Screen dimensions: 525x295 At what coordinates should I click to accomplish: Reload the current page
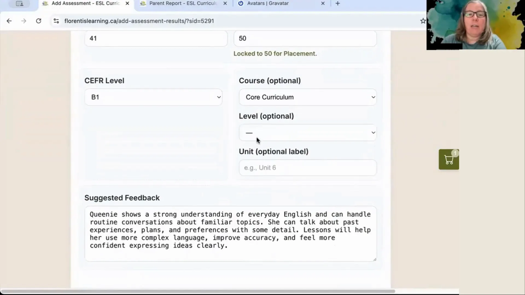[x=39, y=21]
